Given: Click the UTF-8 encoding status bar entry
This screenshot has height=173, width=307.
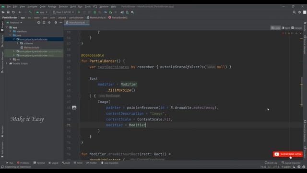Looking at the screenshot, I should click(276, 167).
